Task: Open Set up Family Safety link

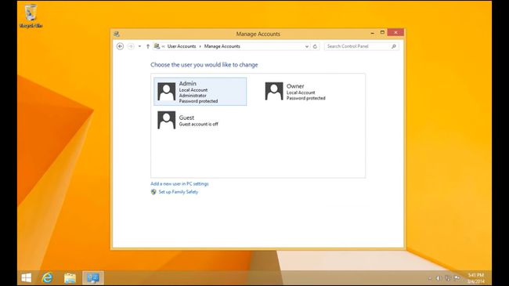Action: click(x=179, y=192)
